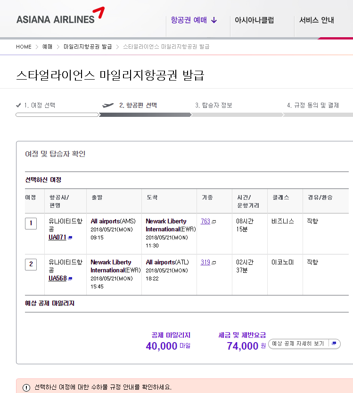
Task: Click the down arrow beside 항공권 예매
Action: point(214,20)
